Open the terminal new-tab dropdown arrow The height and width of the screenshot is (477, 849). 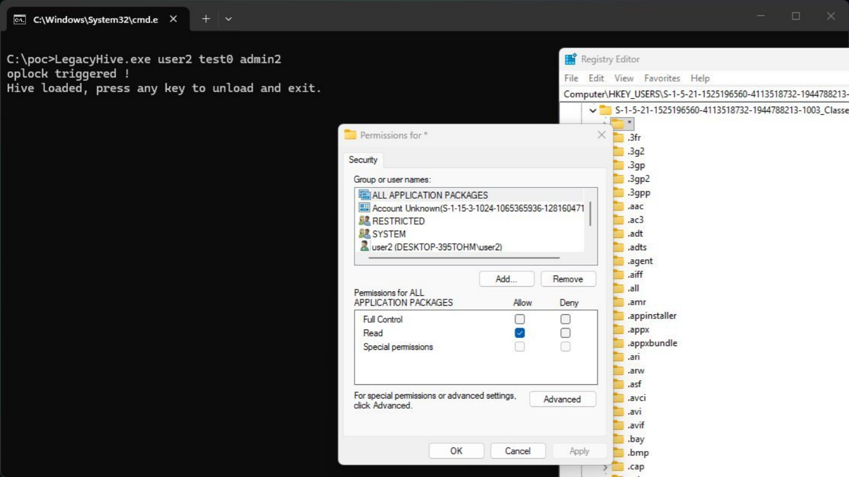pyautogui.click(x=228, y=19)
